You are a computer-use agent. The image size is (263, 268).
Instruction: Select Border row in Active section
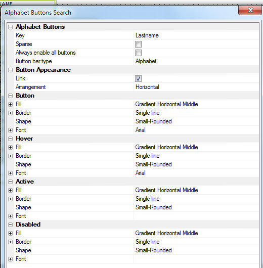coord(133,199)
